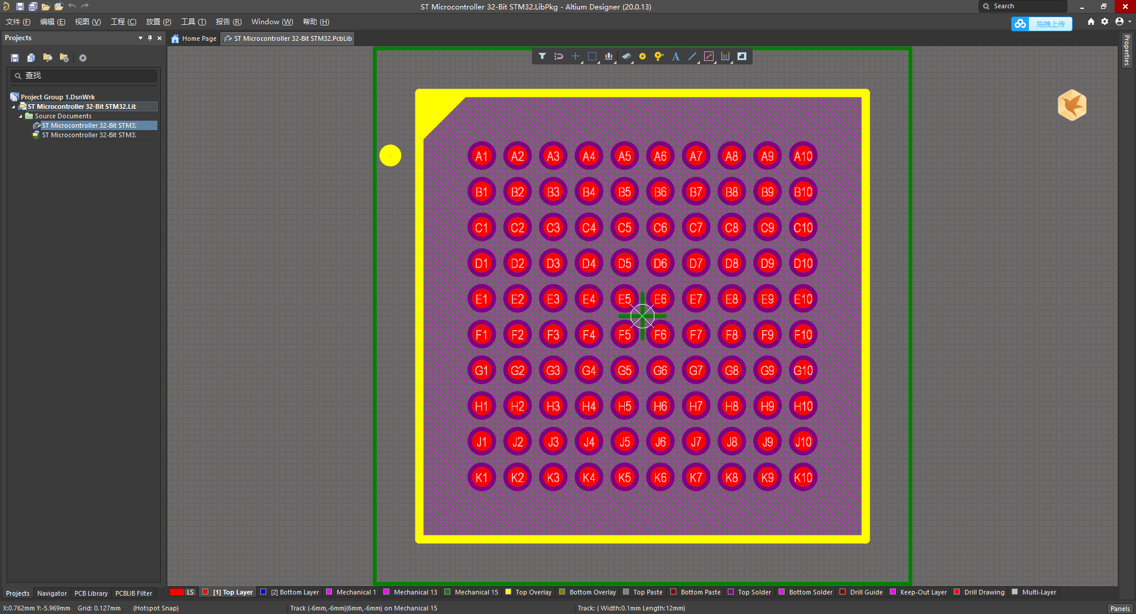1136x614 pixels.
Task: Click the Top Layer red color swatch
Action: [205, 592]
